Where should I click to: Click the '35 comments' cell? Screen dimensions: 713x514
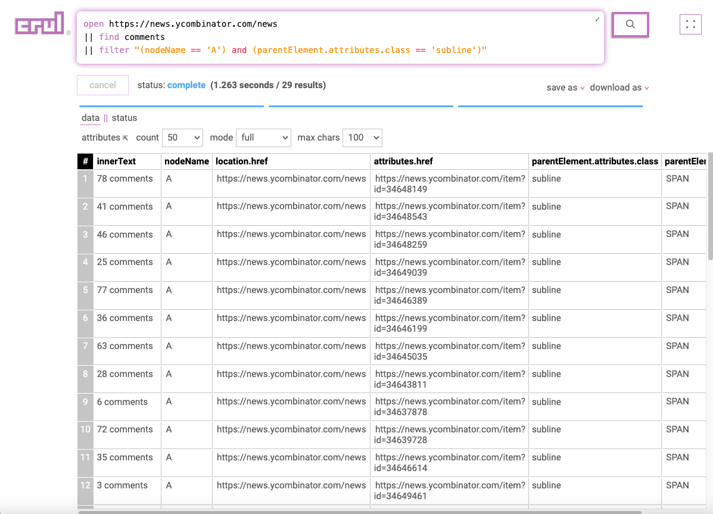pos(127,463)
